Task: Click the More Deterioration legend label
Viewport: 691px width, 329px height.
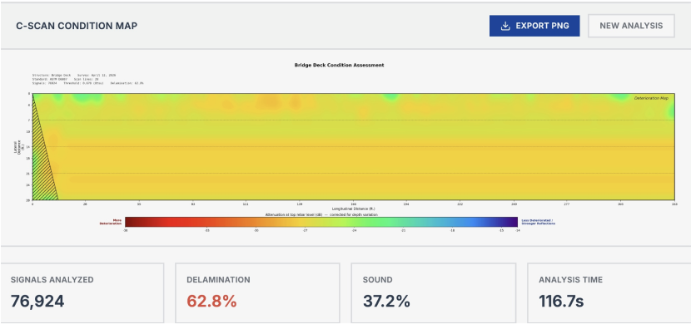Action: [111, 222]
